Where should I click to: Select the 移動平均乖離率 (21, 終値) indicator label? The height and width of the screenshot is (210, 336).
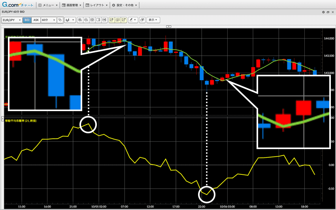(x=21, y=121)
